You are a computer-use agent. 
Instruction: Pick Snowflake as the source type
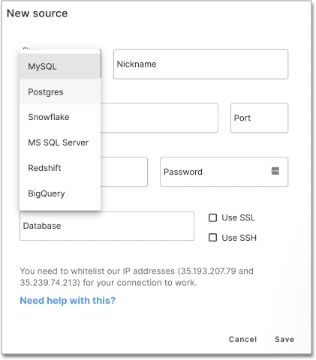pos(60,117)
